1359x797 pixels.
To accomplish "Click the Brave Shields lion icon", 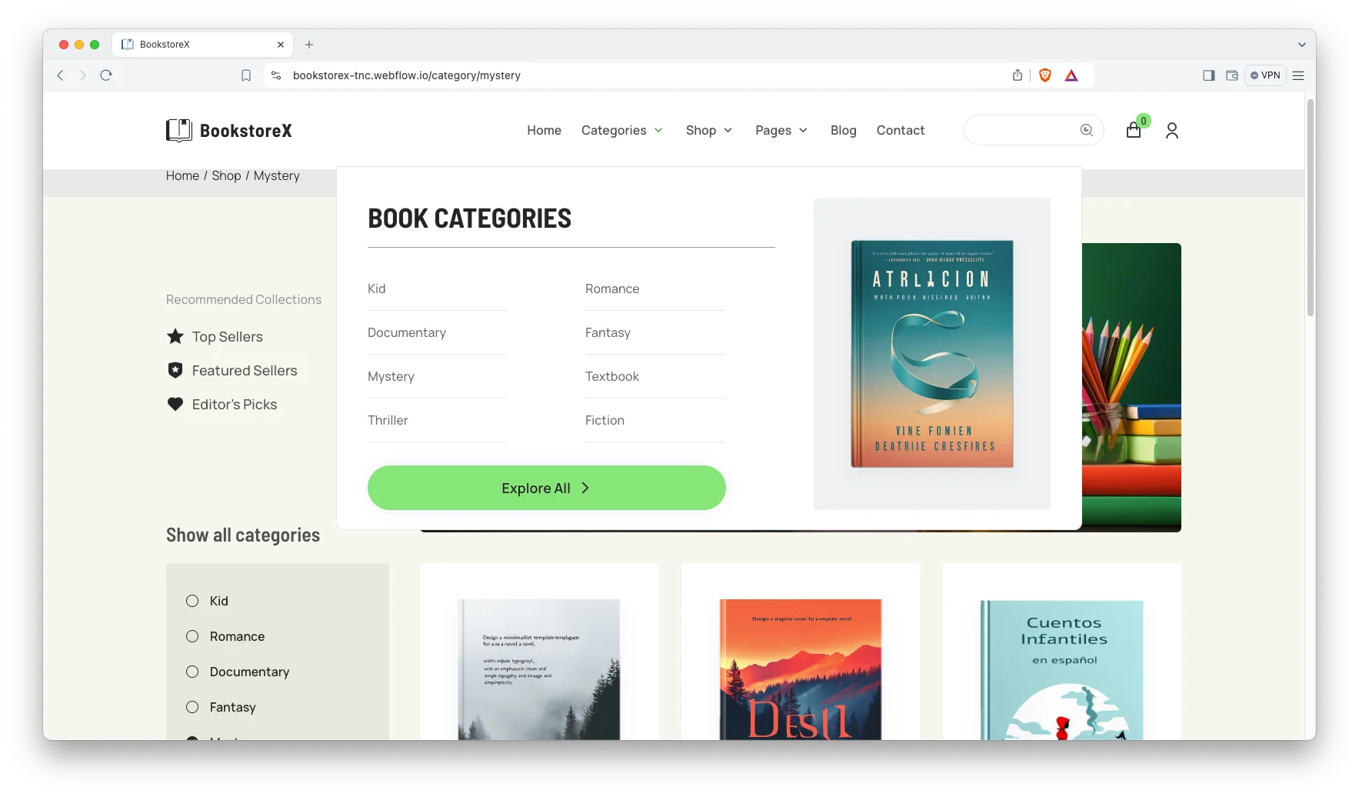I will [1044, 75].
